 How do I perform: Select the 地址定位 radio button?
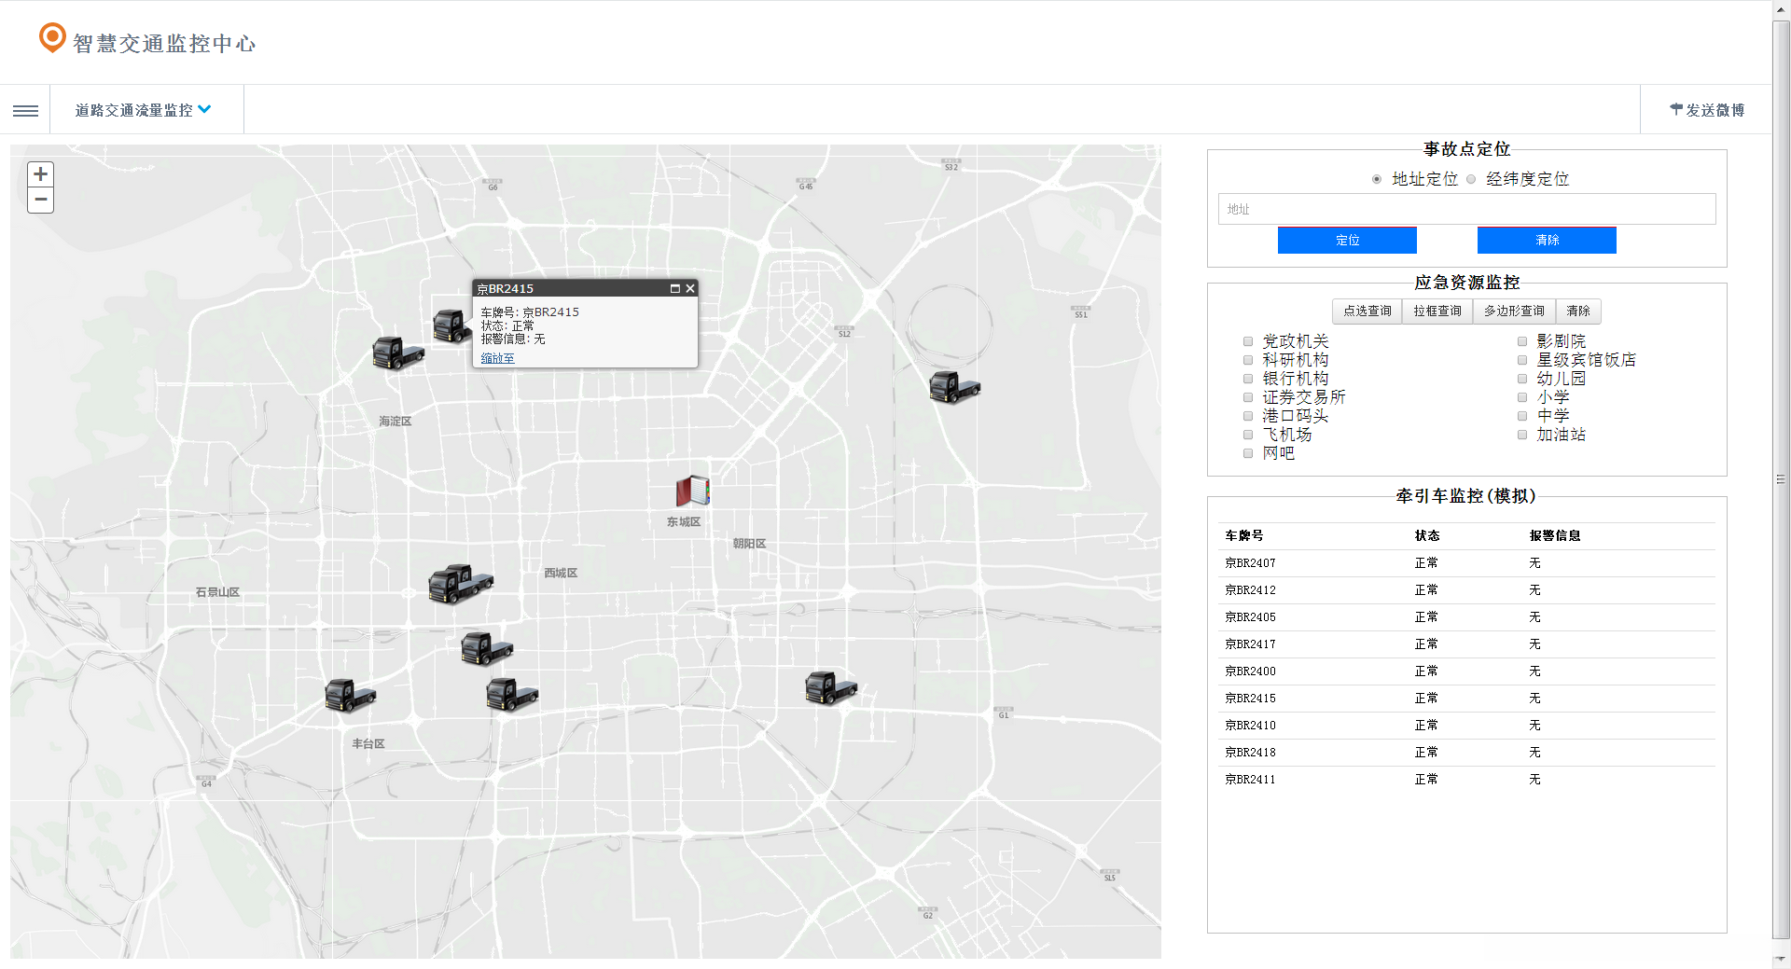tap(1377, 179)
